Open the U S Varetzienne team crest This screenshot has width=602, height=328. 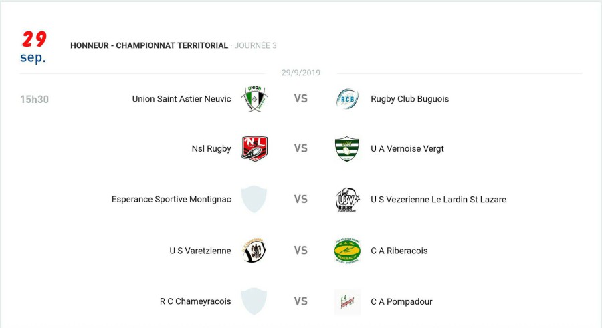point(254,251)
